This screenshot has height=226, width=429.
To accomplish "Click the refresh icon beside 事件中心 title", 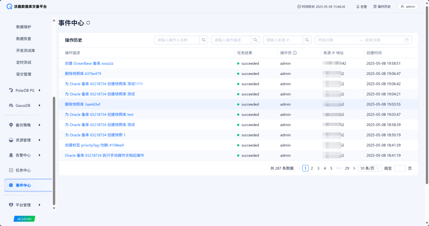I will point(88,23).
